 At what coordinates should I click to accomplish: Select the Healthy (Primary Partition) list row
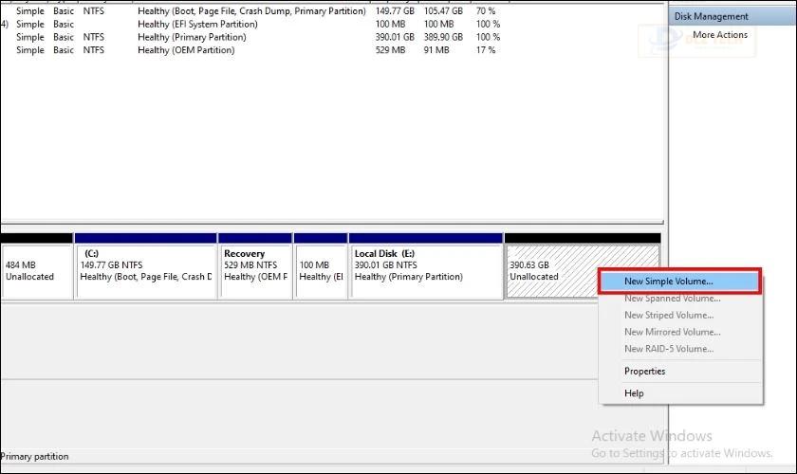[255, 37]
